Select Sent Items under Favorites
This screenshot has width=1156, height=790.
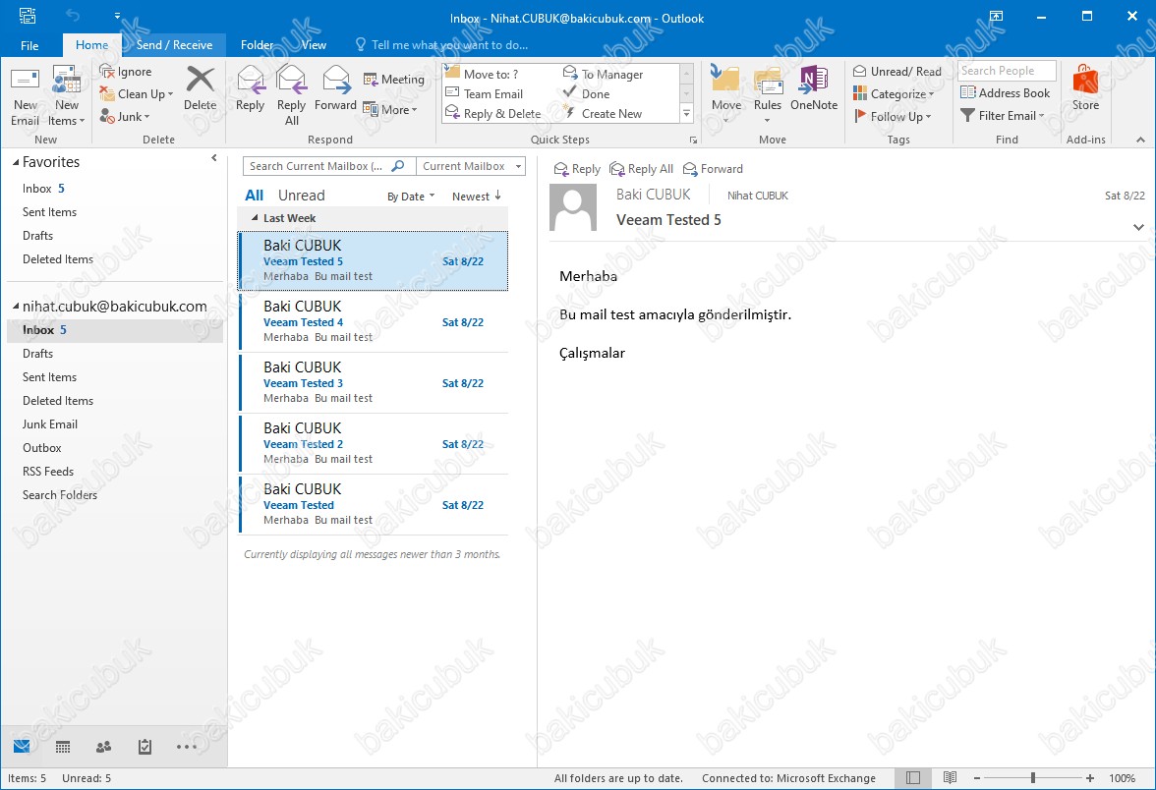(x=49, y=212)
